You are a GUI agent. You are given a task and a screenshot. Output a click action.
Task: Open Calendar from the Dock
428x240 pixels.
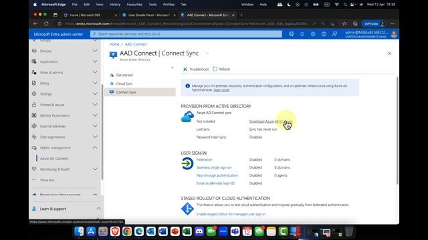pyautogui.click(x=247, y=231)
